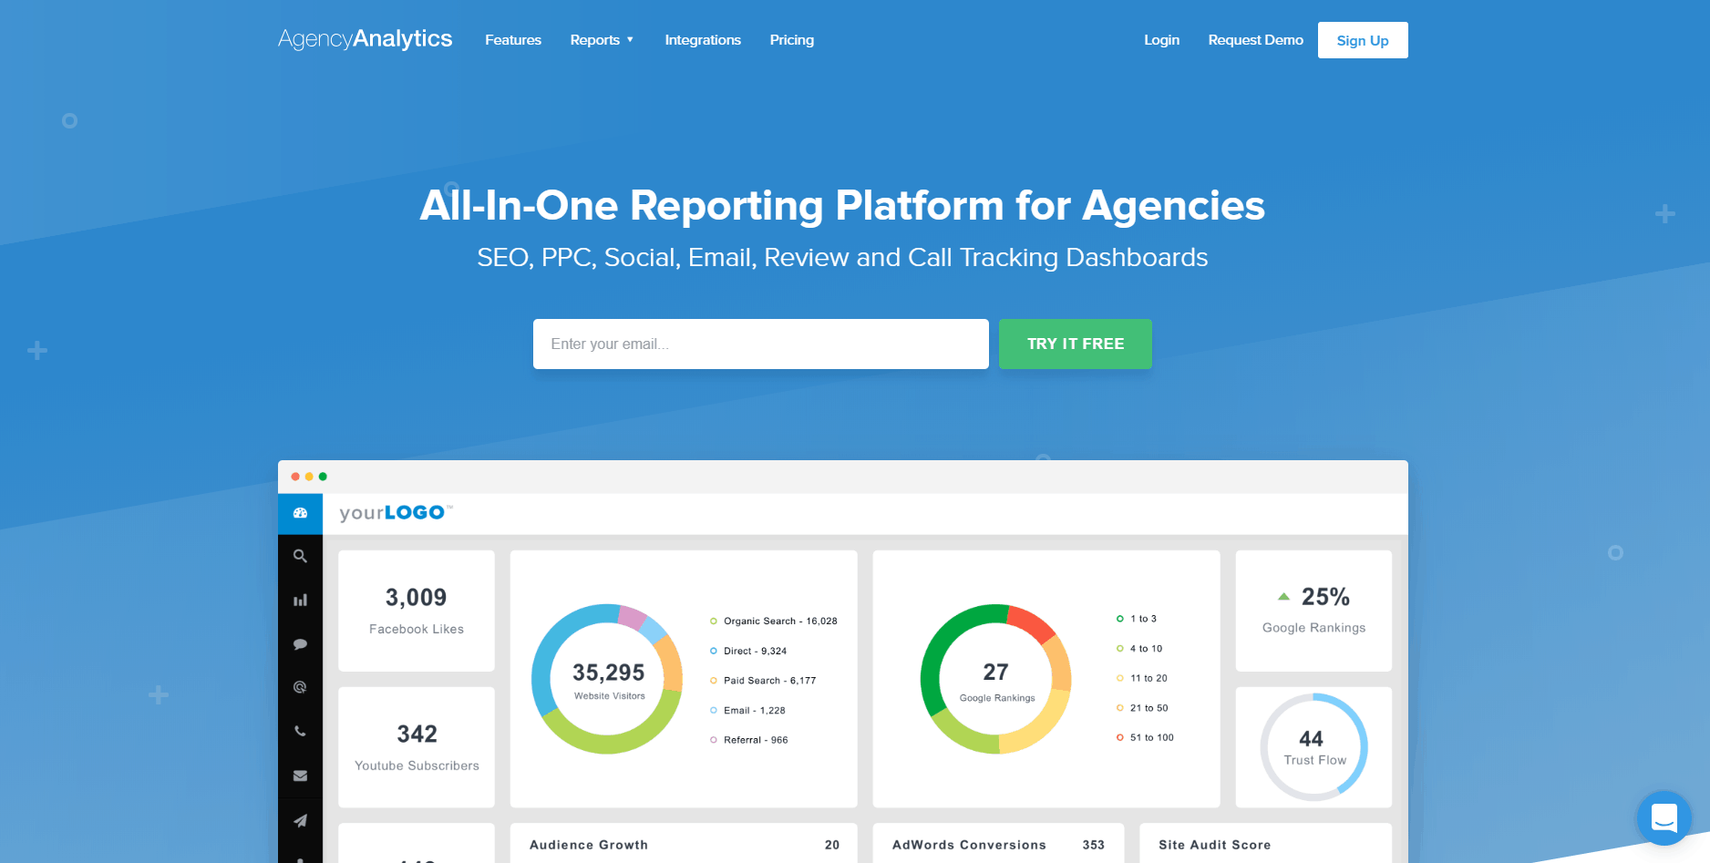Click the green window dot in mock browser
This screenshot has width=1710, height=863.
(x=323, y=477)
